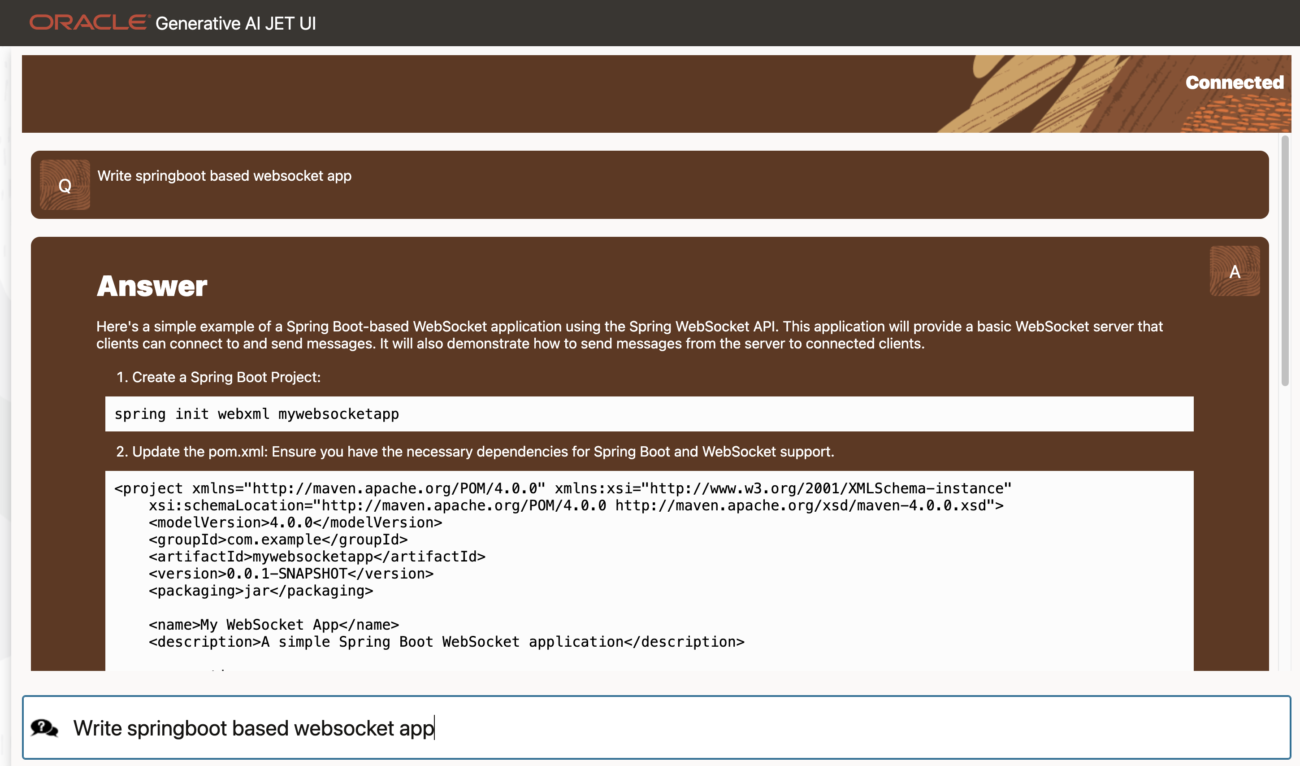Click the scrollbar track below the thumb
1300x766 pixels.
1284,527
